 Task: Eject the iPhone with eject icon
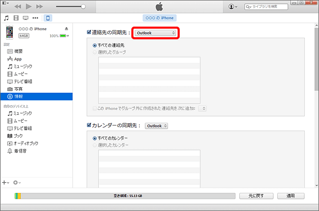coord(66,29)
